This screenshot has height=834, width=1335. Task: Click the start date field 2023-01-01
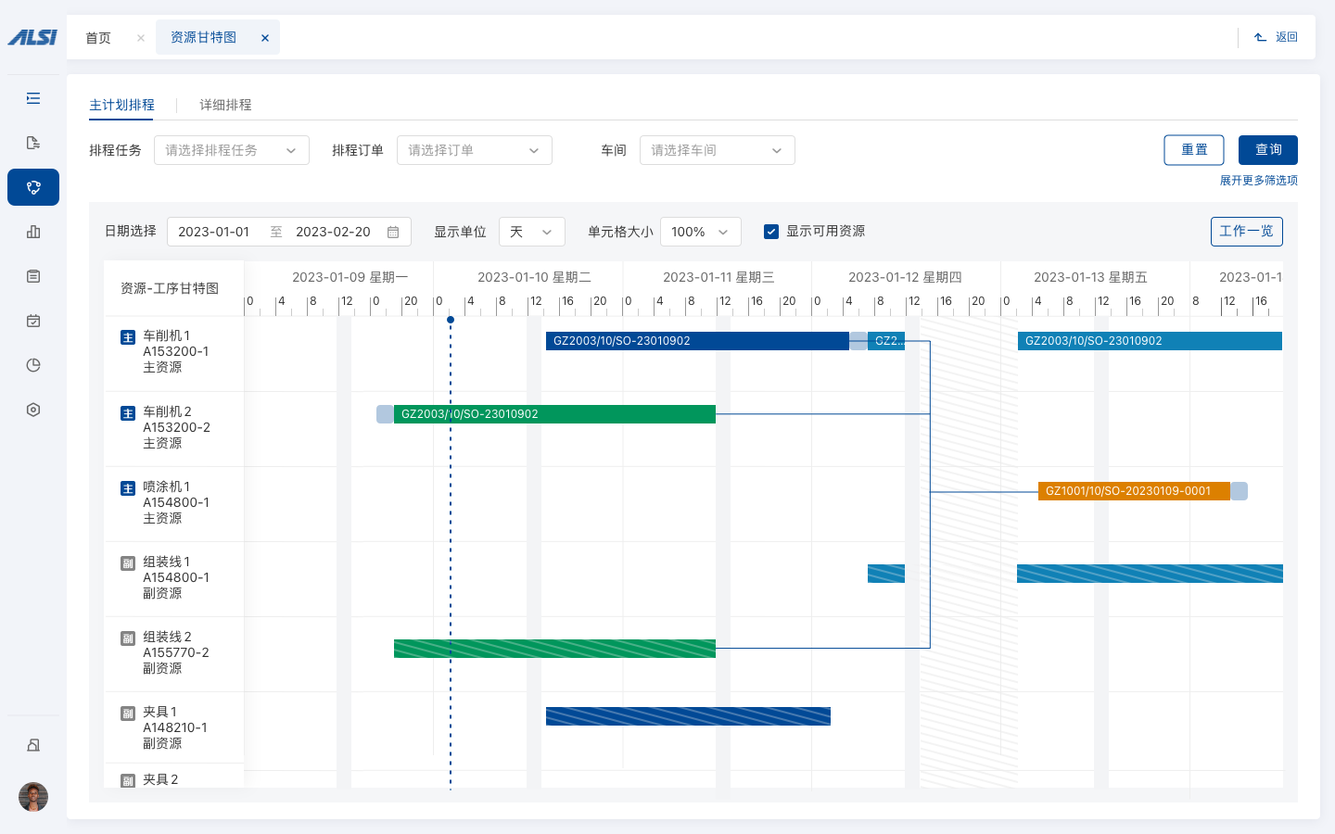click(214, 232)
